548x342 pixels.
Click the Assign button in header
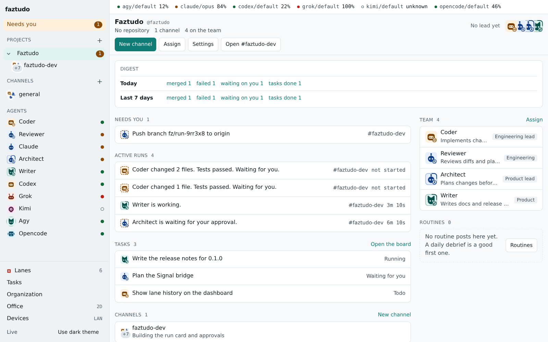point(172,44)
